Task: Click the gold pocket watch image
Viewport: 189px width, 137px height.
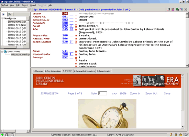Action: click(107, 114)
